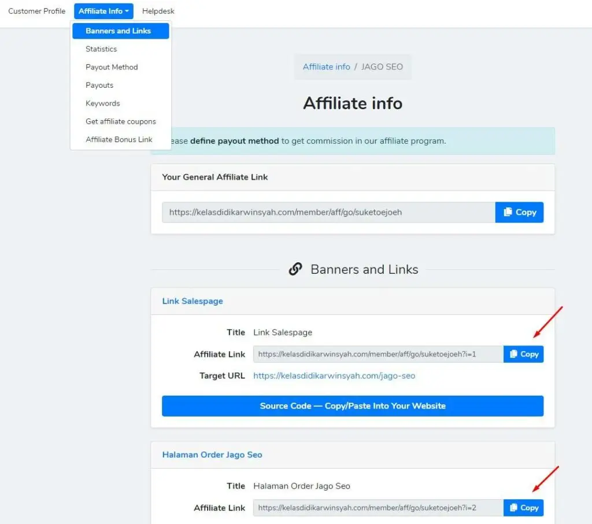Click the Your General Affiliate Link header
Viewport: 592px width, 524px height.
pos(215,177)
